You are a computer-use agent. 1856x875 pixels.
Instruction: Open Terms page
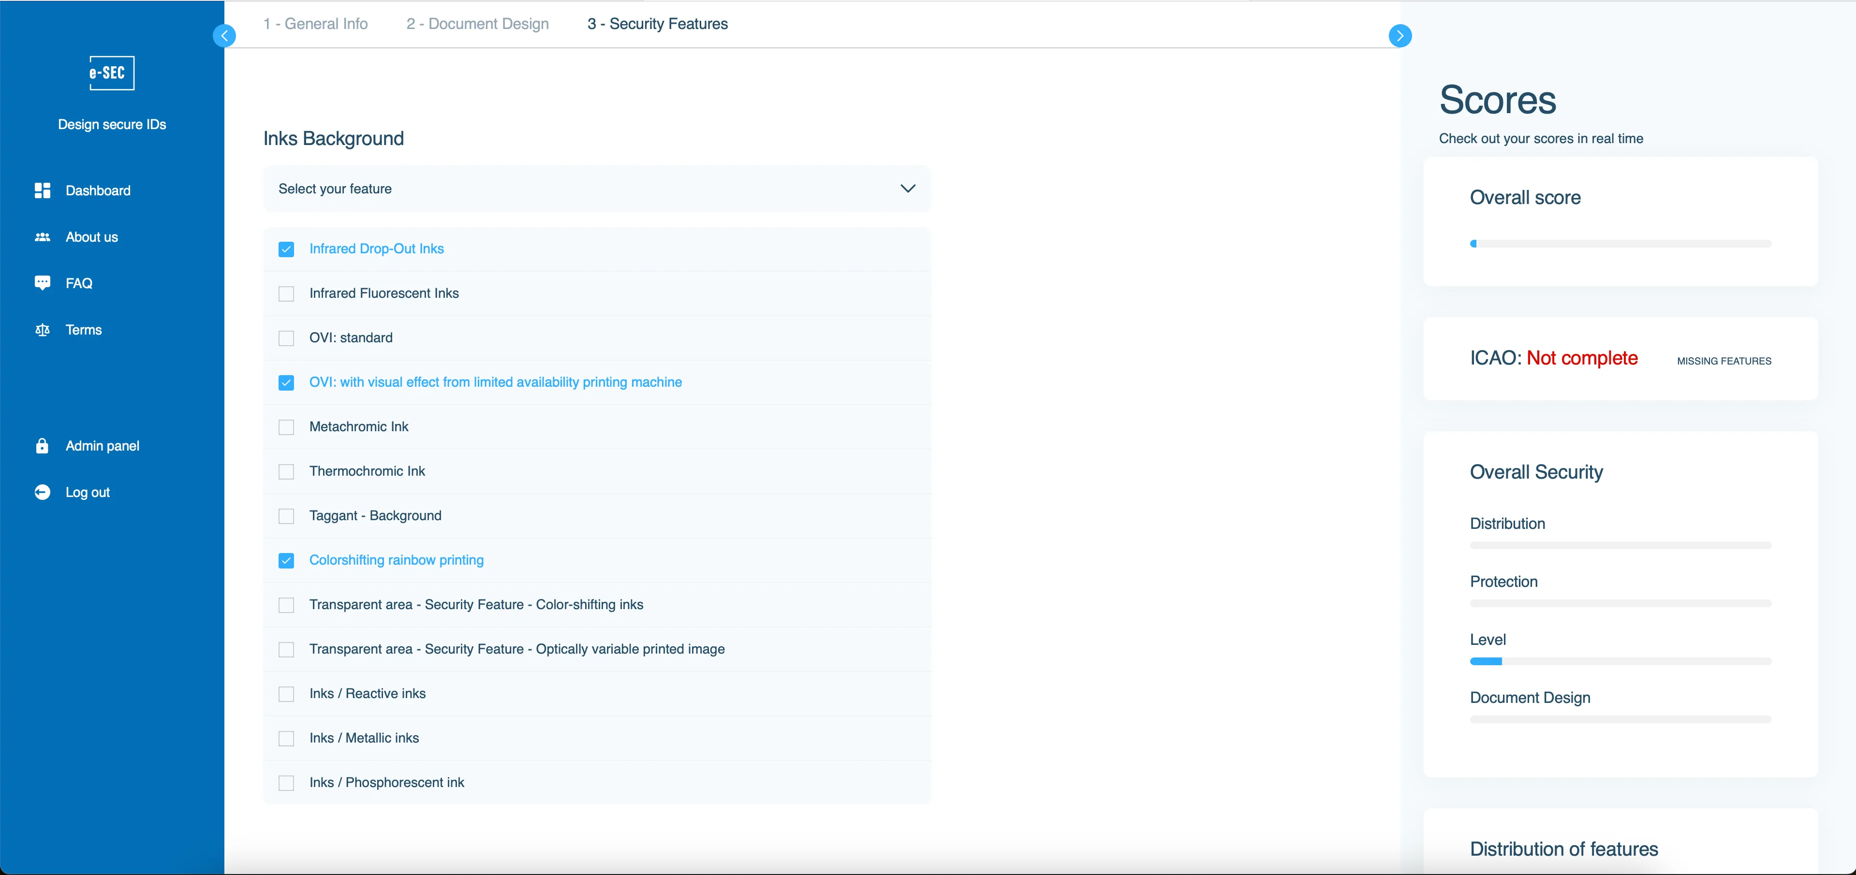pos(84,330)
